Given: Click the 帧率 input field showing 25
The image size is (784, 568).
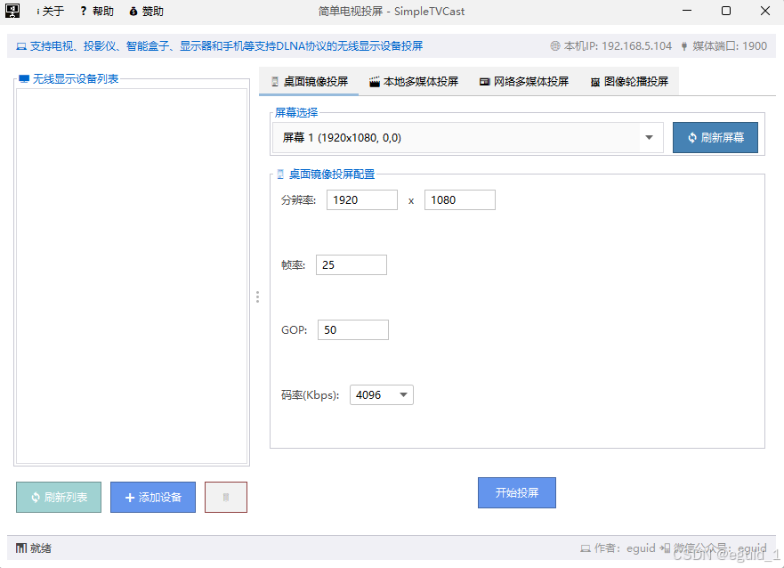Looking at the screenshot, I should pos(351,264).
